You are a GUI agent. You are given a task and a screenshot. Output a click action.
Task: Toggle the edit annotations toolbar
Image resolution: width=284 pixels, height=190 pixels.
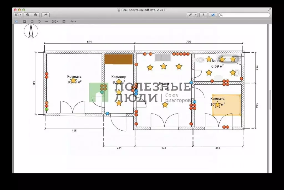pos(213,15)
